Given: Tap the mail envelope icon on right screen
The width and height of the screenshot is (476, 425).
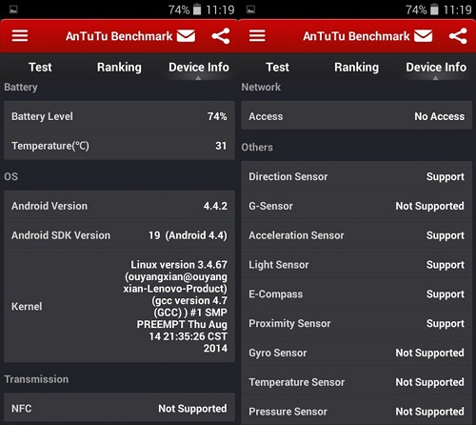Looking at the screenshot, I should point(424,36).
